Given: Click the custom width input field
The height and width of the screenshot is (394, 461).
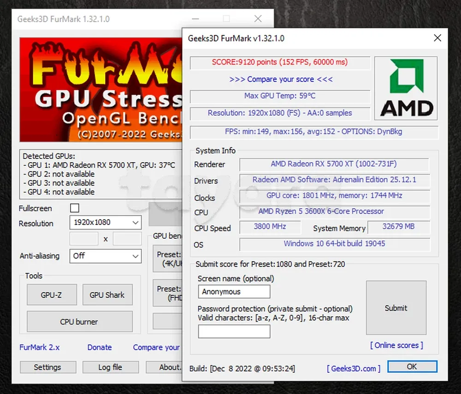Looking at the screenshot, I should pyautogui.click(x=83, y=239).
